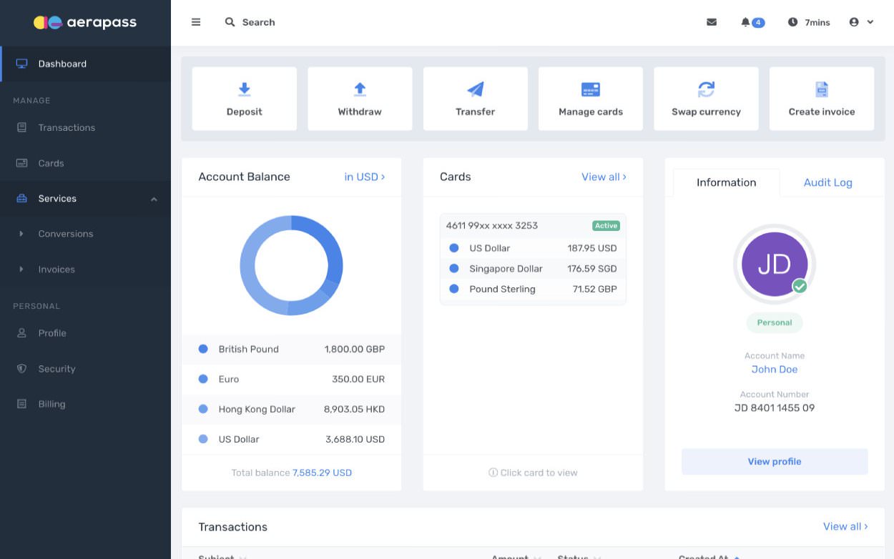894x559 pixels.
Task: Click the Transfer paper plane icon
Action: (476, 89)
